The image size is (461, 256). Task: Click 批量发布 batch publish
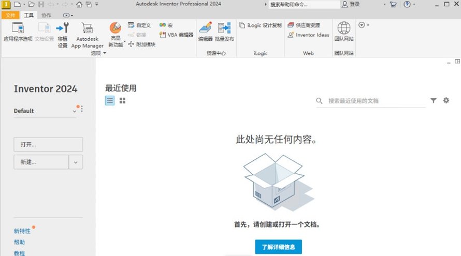224,32
